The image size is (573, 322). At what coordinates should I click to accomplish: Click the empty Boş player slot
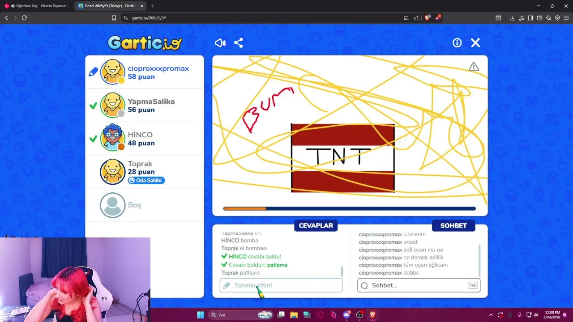[144, 205]
